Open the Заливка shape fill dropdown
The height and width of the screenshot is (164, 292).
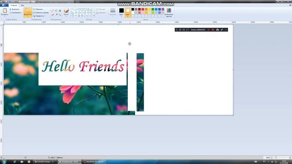pos(101,13)
